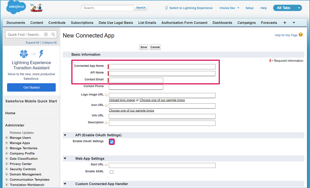Click the Quick Find search box
The image size is (310, 188).
[x=31, y=34]
